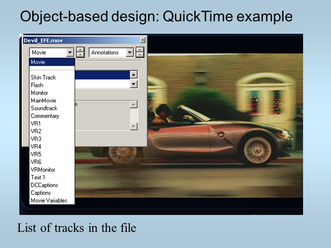Open the Movie track dropdown arrow
The height and width of the screenshot is (248, 331).
pyautogui.click(x=70, y=52)
